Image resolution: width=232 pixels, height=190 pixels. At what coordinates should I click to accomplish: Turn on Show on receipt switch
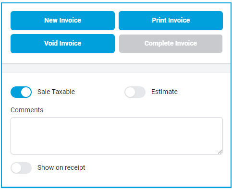pos(21,168)
